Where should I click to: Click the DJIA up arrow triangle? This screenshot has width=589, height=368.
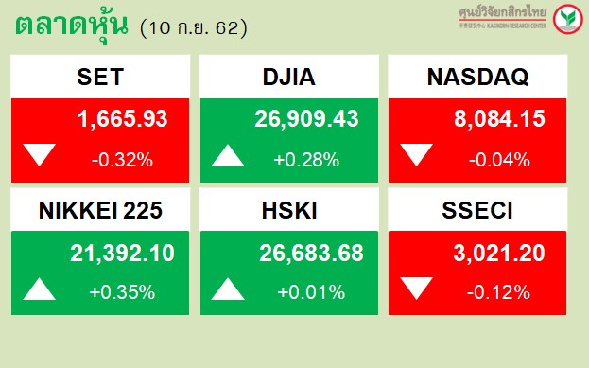click(x=228, y=155)
